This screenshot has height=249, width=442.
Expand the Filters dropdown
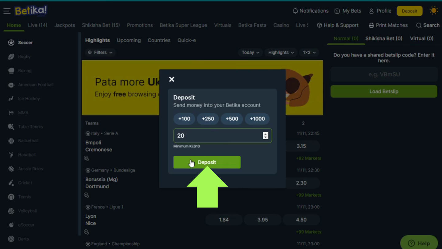coord(100,53)
